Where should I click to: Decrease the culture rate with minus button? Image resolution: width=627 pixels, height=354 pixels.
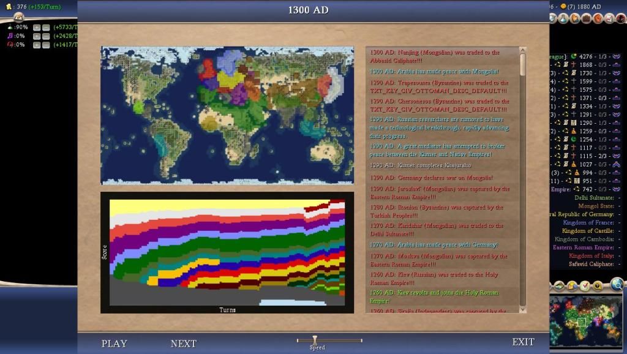click(x=46, y=36)
